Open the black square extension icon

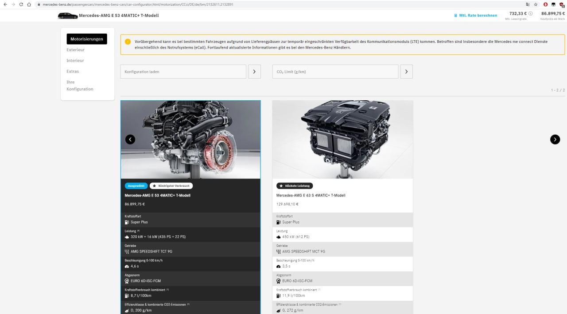click(553, 4)
